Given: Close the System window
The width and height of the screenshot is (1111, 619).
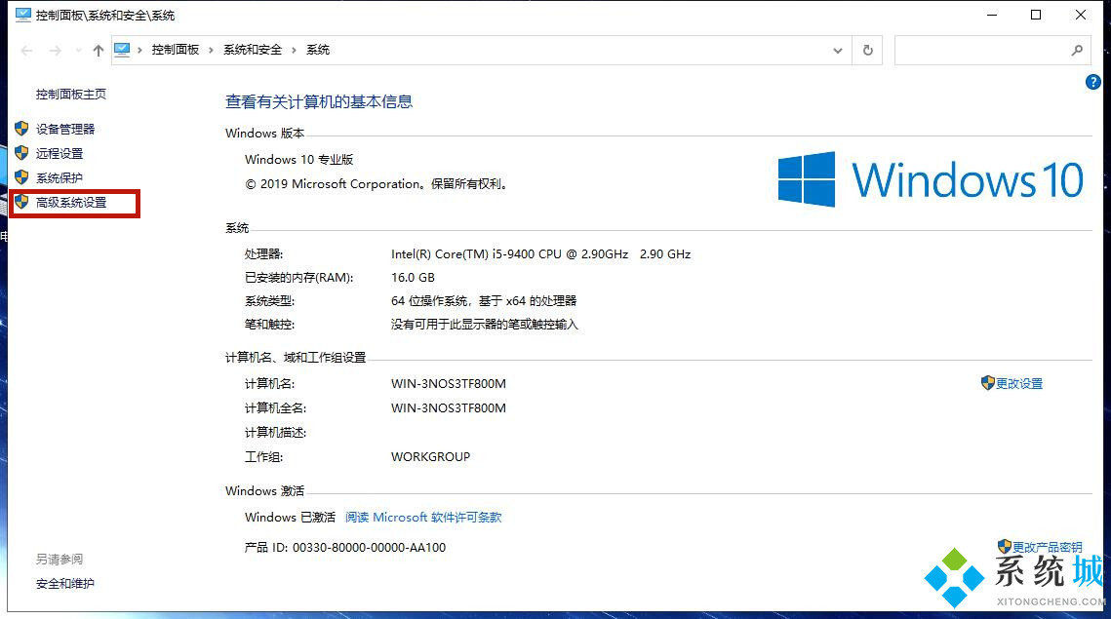Looking at the screenshot, I should tap(1081, 15).
